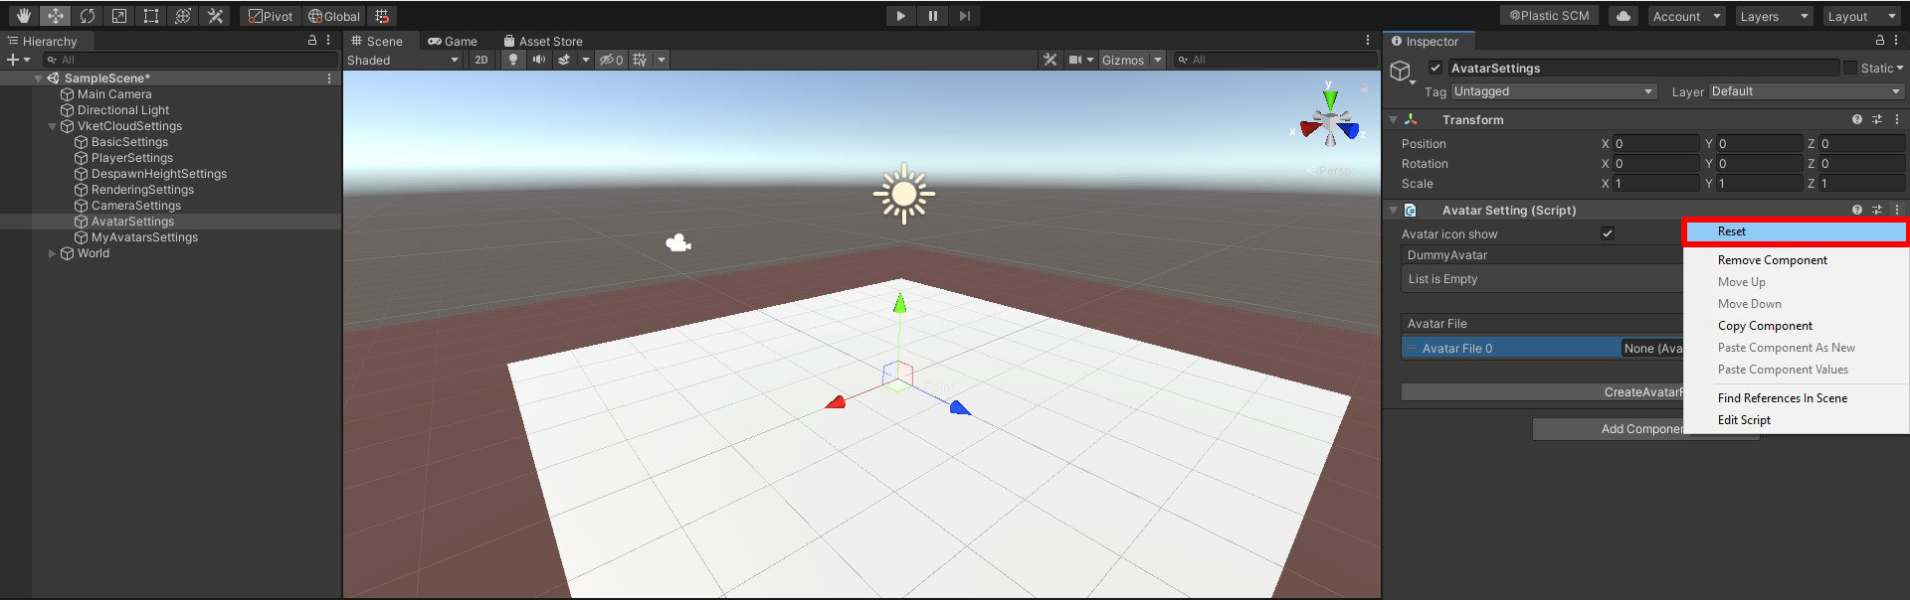Open the Tag dropdown showing Untagged

(x=1553, y=91)
